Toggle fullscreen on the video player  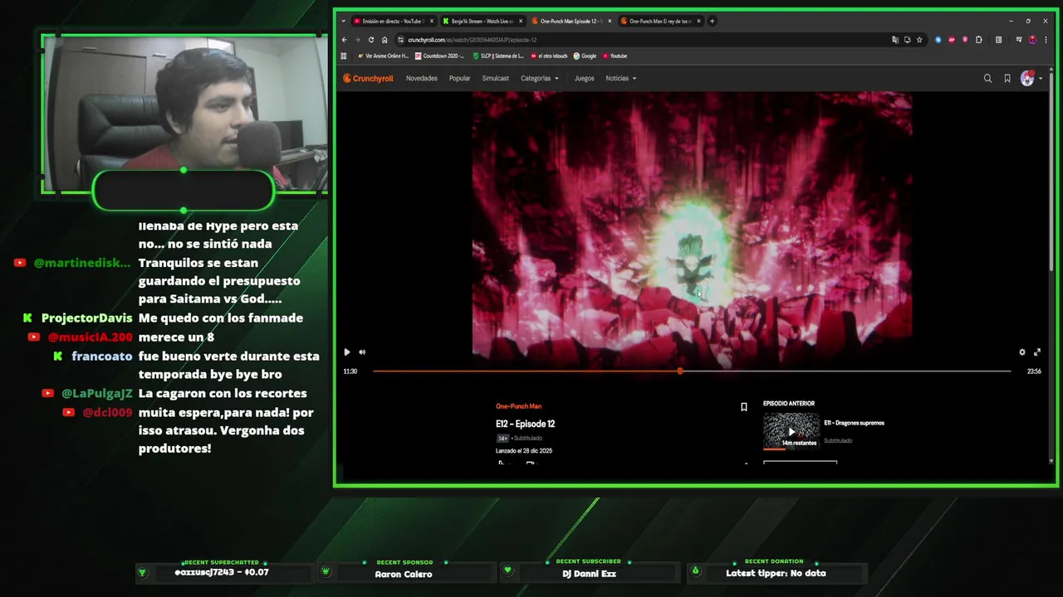[1037, 352]
